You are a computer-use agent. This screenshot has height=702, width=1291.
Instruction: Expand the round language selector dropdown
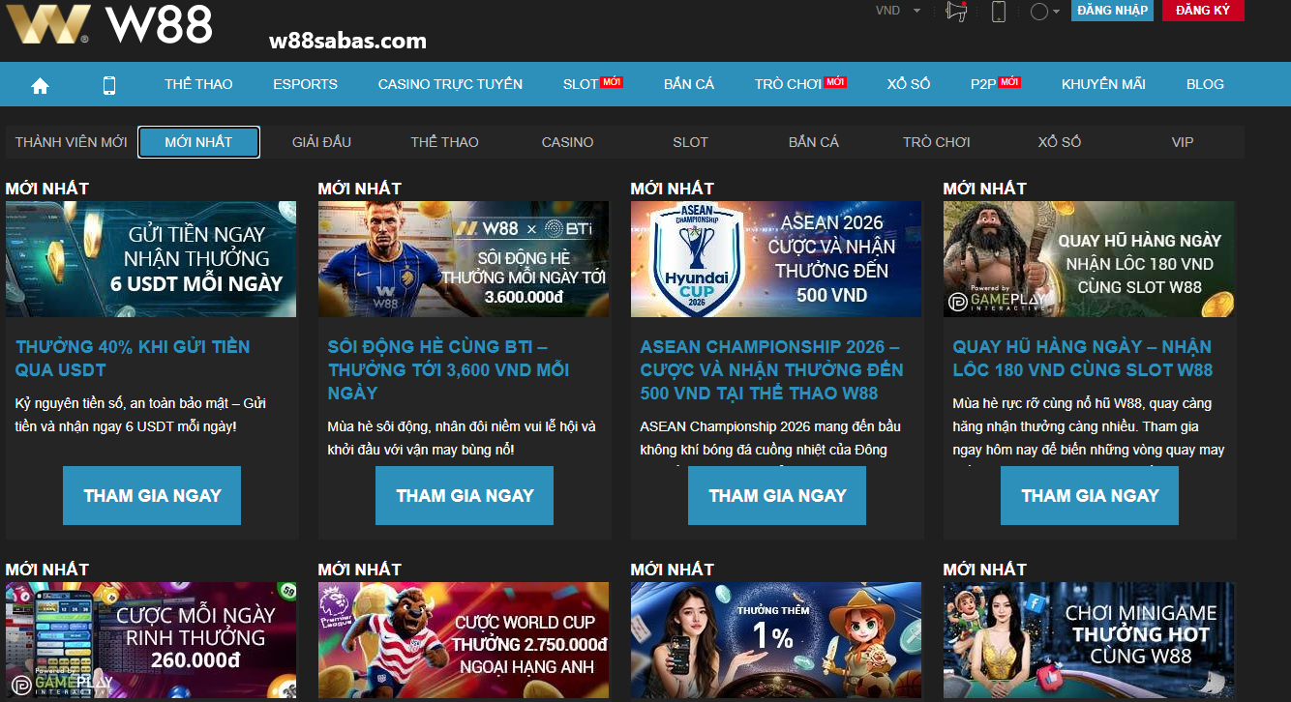click(x=1045, y=12)
